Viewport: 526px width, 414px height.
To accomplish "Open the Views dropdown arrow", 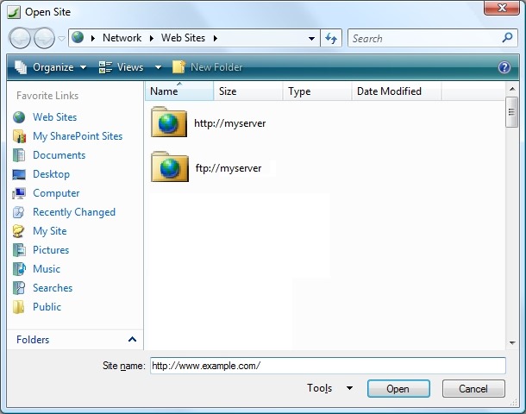I will [158, 67].
